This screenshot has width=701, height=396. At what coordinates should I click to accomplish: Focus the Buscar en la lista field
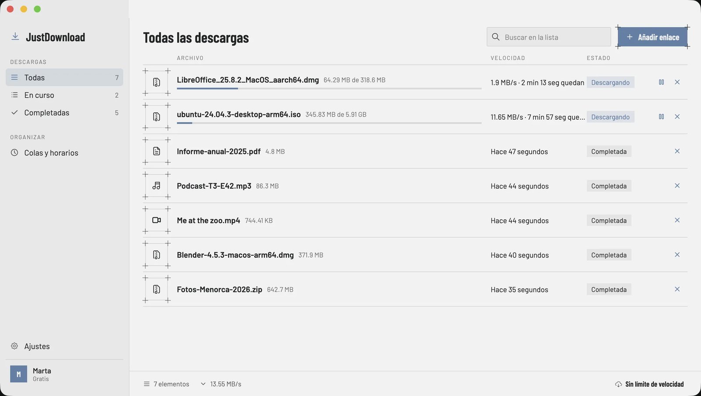coord(549,37)
